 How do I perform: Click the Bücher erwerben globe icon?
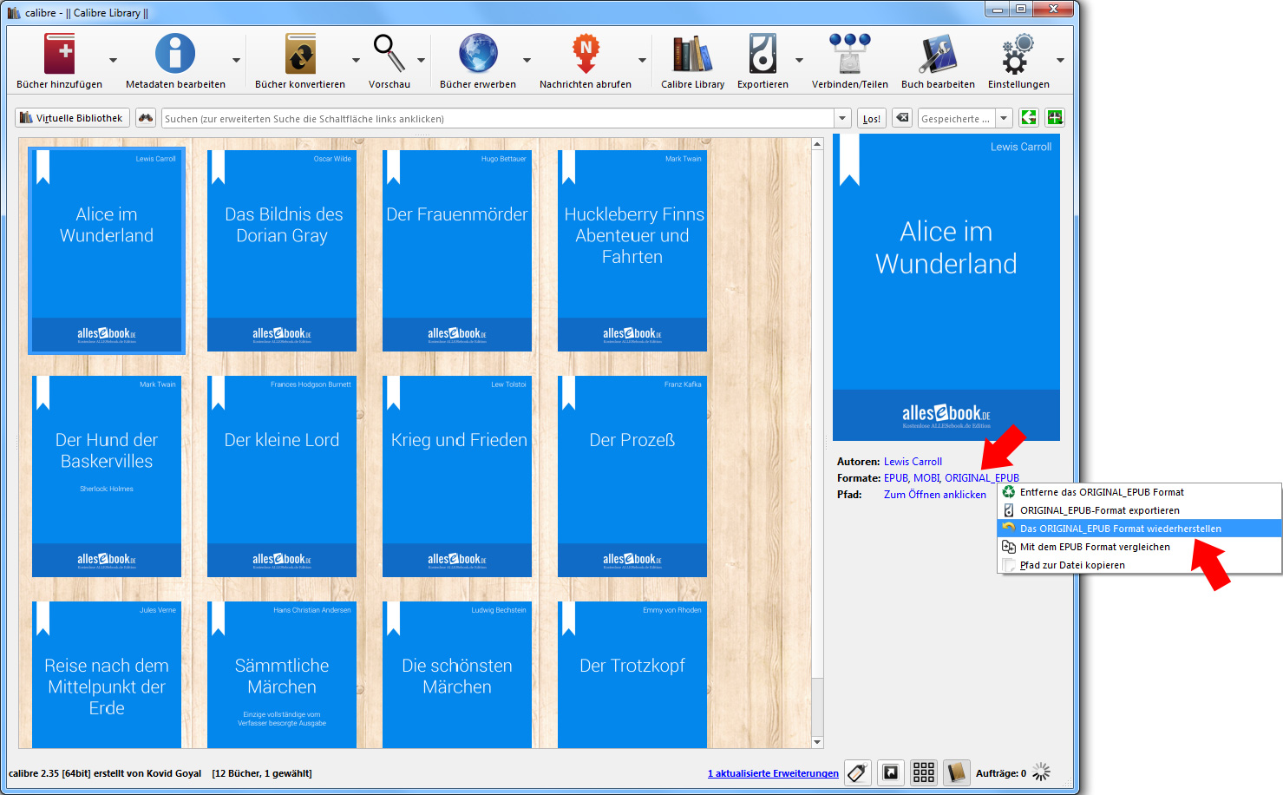pos(478,54)
